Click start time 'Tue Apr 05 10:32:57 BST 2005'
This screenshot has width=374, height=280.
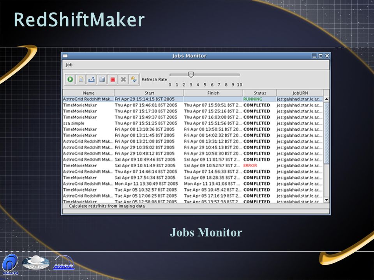(146, 190)
